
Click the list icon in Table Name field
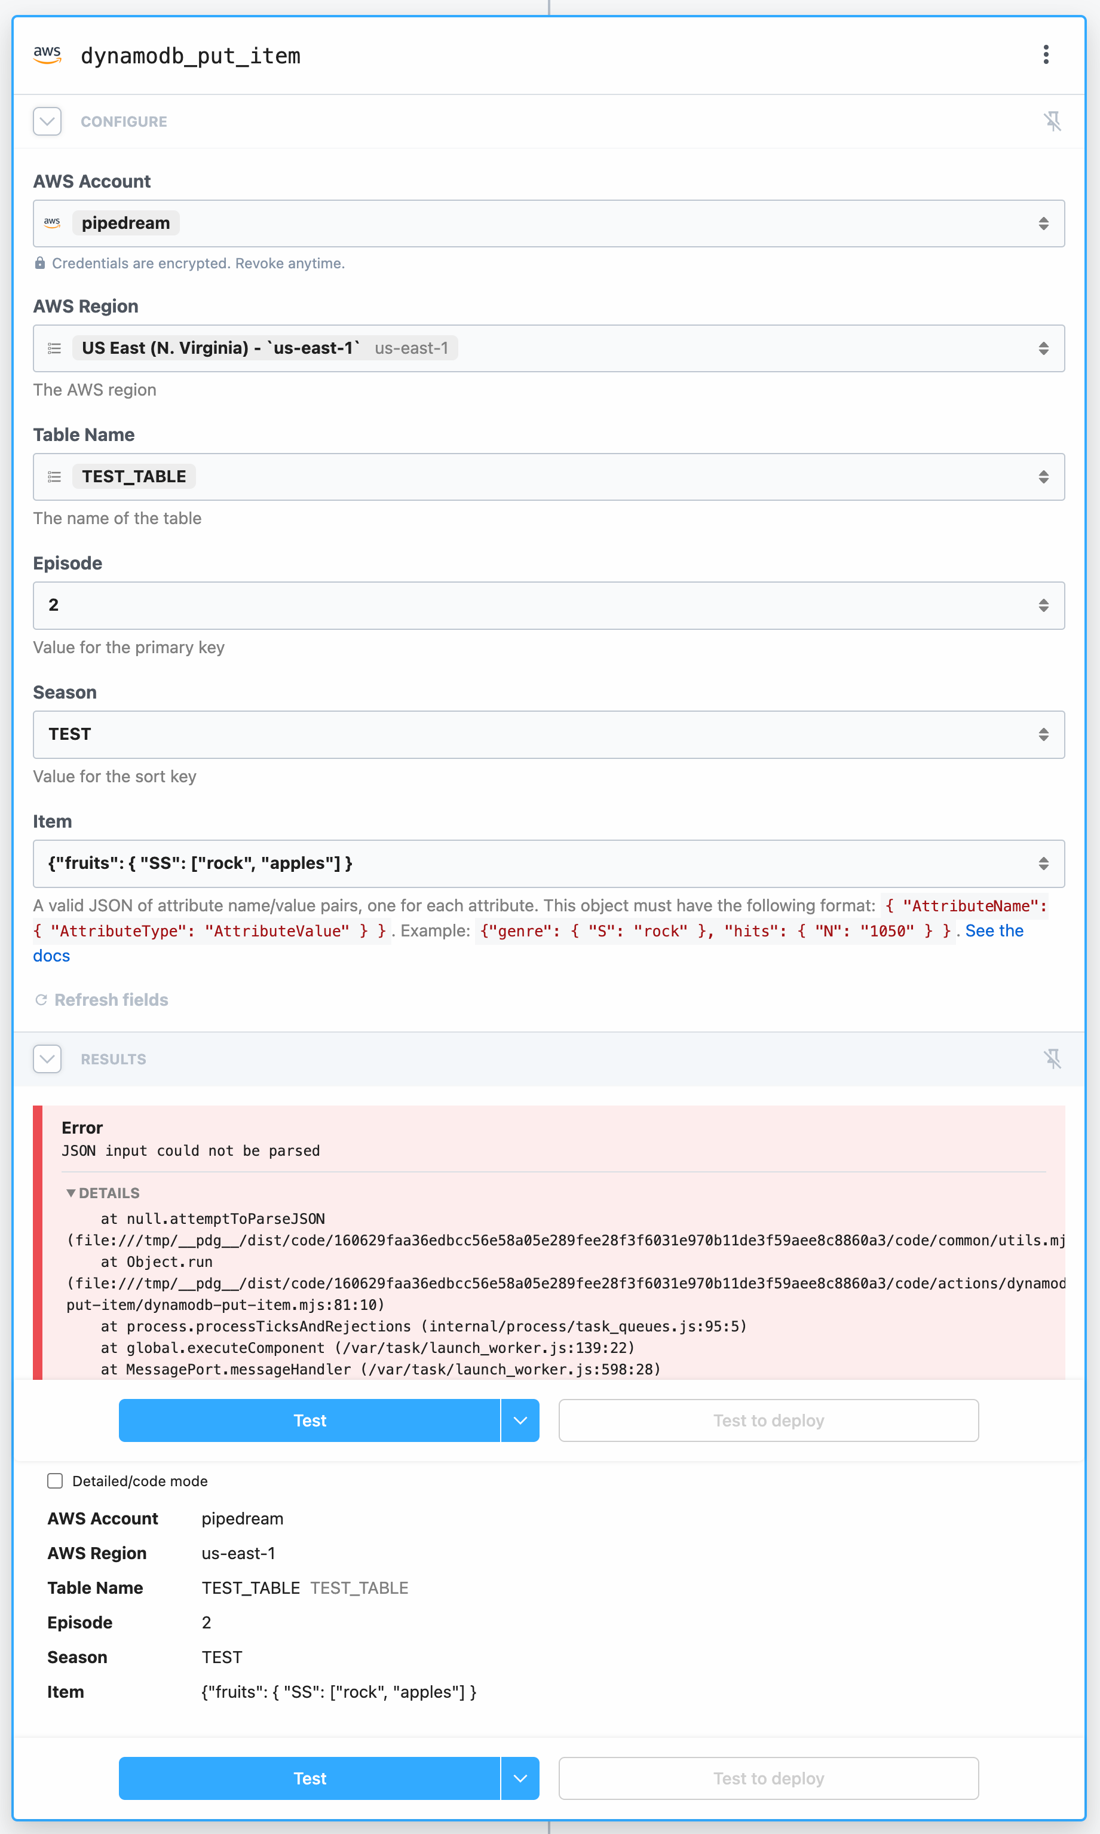[53, 477]
